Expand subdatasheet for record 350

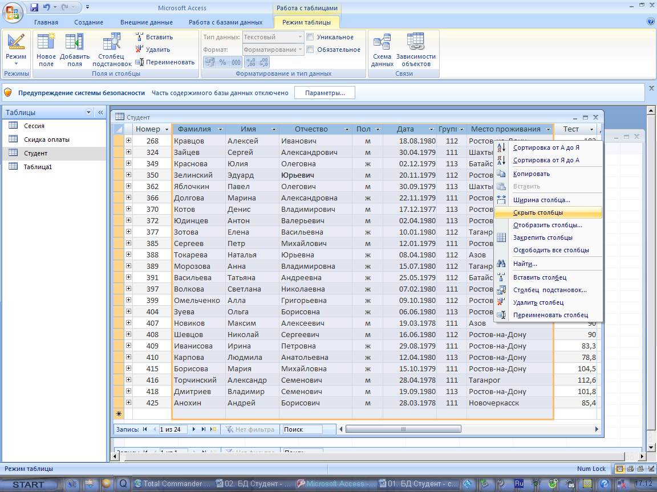pos(129,175)
